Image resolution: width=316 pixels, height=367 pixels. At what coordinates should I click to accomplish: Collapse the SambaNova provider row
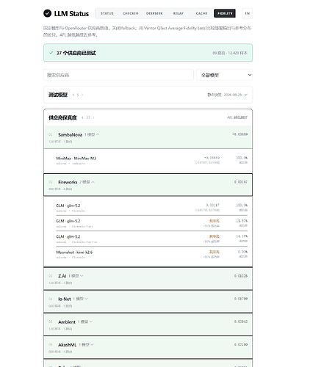click(x=148, y=137)
